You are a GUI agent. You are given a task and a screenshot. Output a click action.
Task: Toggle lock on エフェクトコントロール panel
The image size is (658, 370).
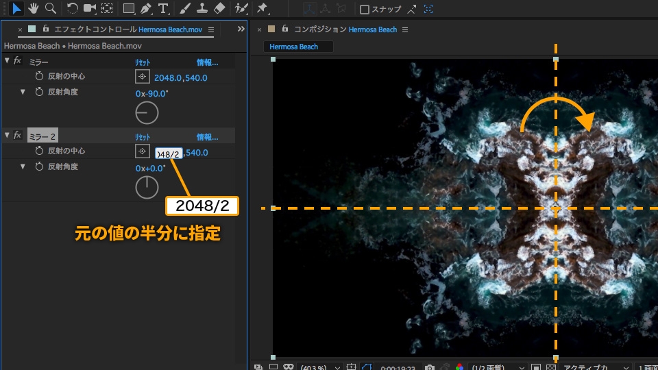pos(46,29)
